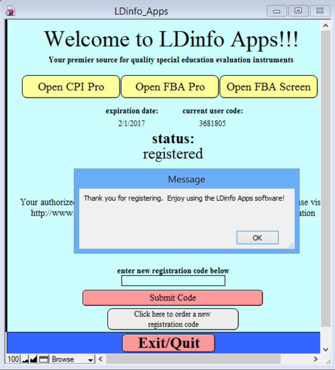
Task: Click the current user code 3681805
Action: click(x=212, y=124)
